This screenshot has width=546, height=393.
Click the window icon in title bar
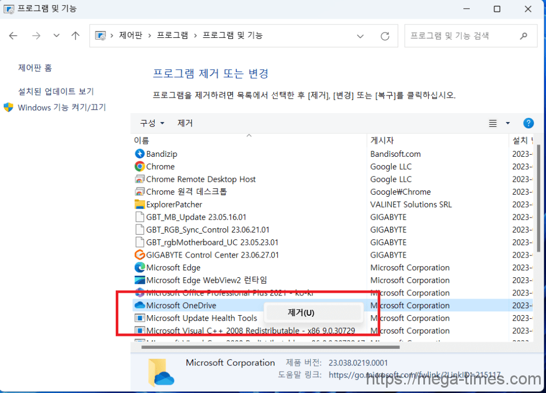tap(9, 9)
